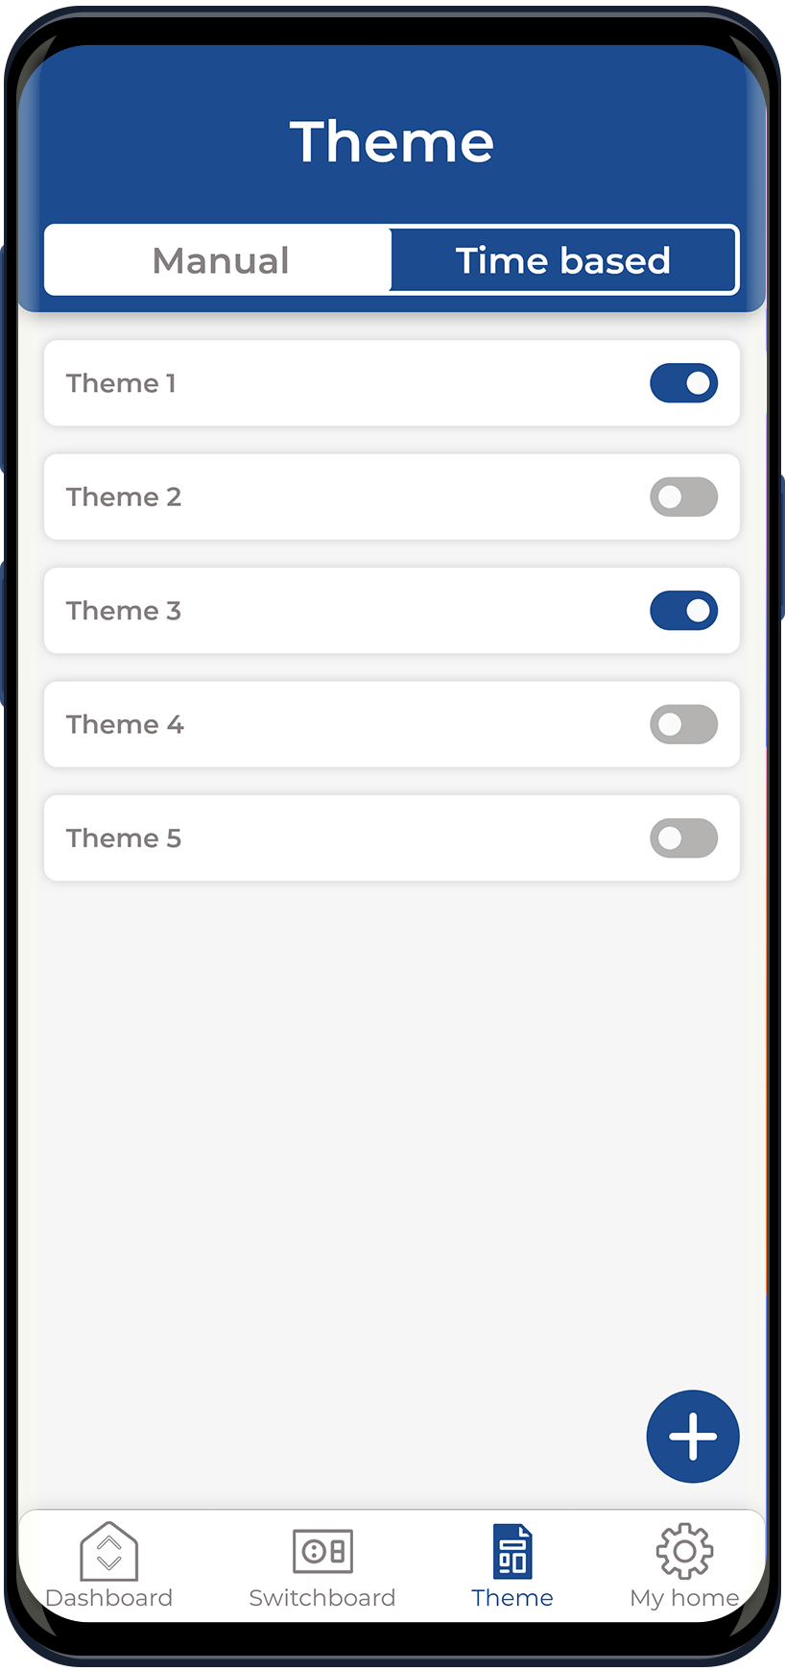
Task: Open the Switchboard icon in bottom bar
Action: coord(322,1550)
